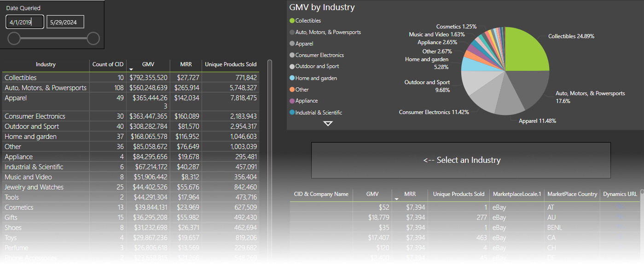This screenshot has width=644, height=264.
Task: Open the Dynamics URL link icon in the AT row
Action: [621, 207]
